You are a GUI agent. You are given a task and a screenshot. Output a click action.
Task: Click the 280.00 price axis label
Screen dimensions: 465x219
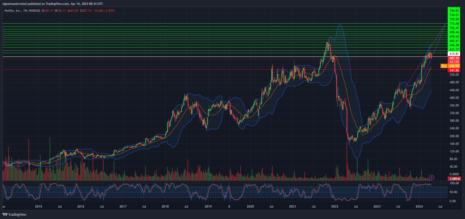point(454,121)
